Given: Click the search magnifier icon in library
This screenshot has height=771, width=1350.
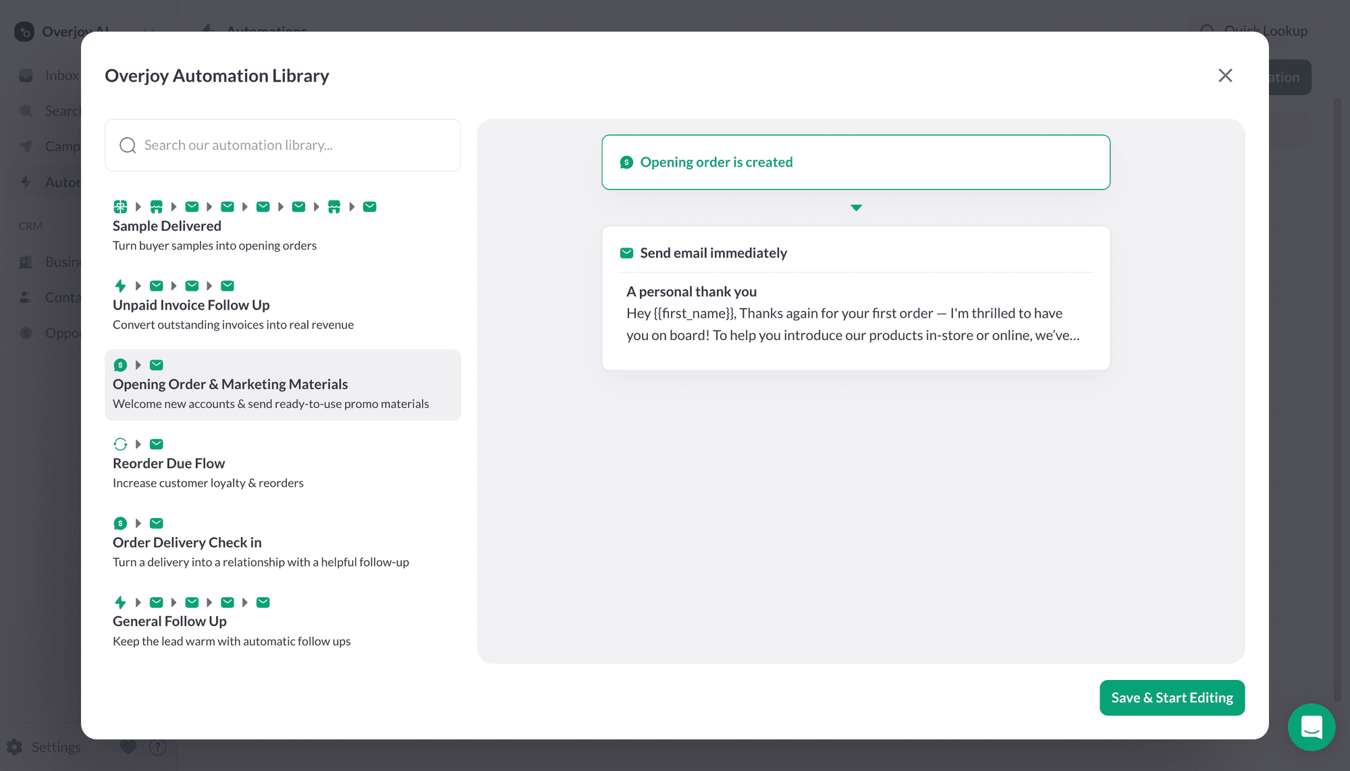Looking at the screenshot, I should pyautogui.click(x=128, y=145).
